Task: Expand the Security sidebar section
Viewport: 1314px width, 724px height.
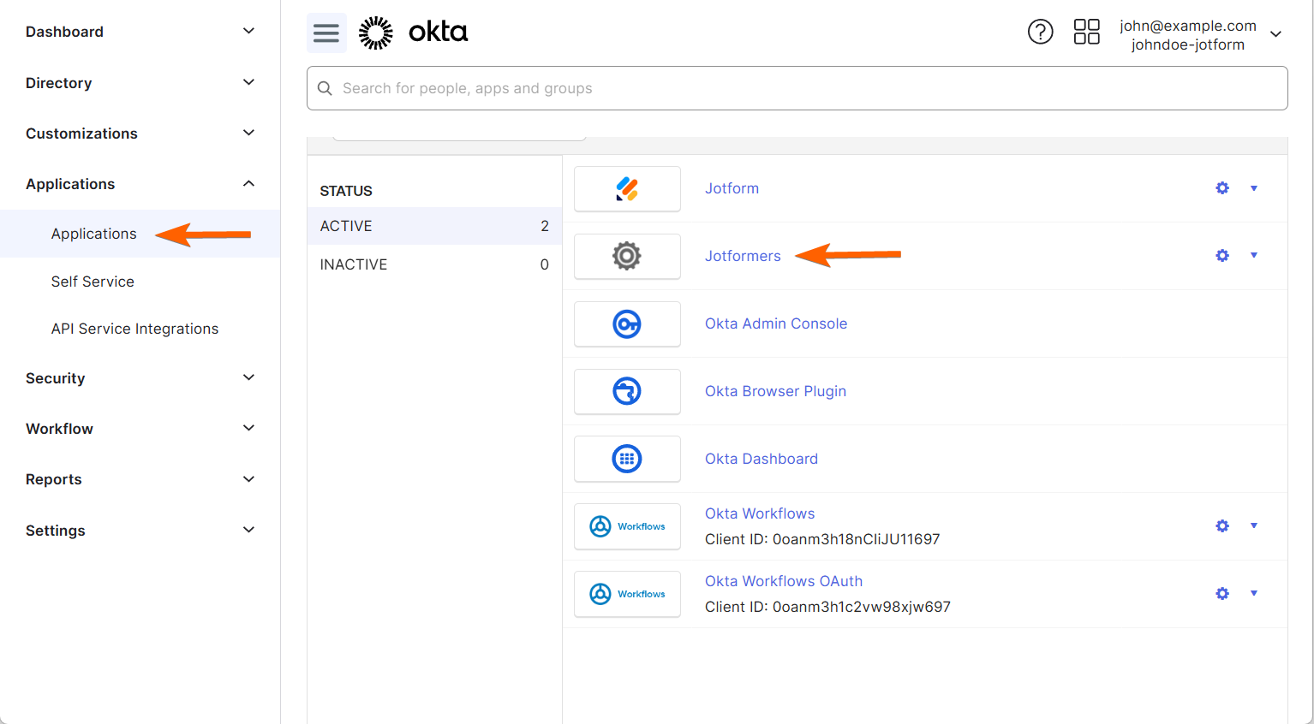Action: click(x=140, y=378)
